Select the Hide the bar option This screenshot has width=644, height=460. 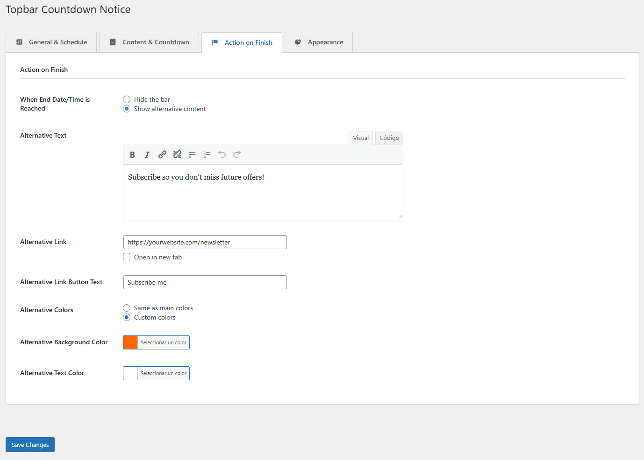click(x=127, y=99)
